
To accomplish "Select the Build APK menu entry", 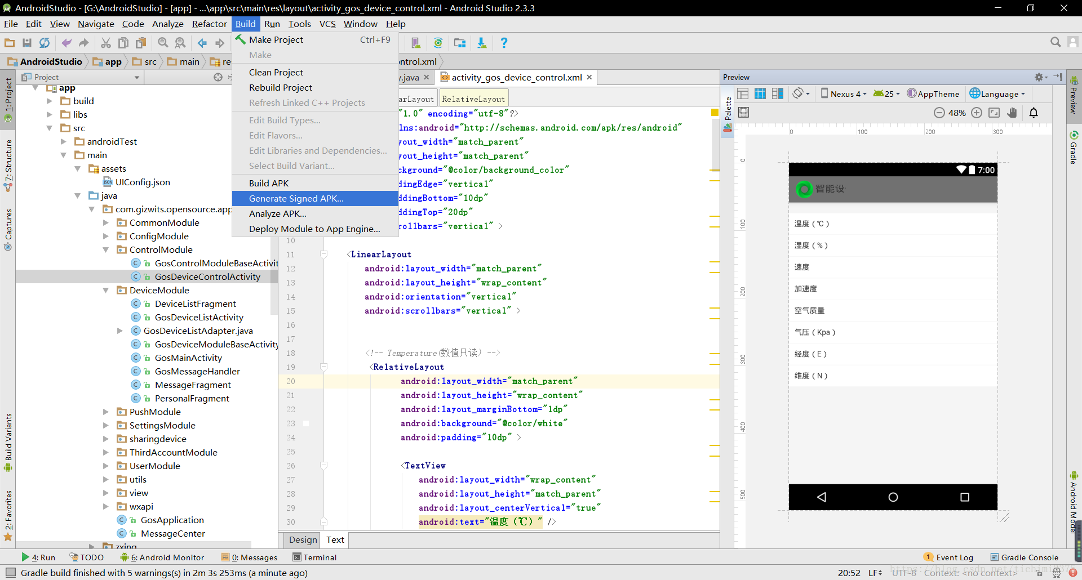I will tap(315, 183).
